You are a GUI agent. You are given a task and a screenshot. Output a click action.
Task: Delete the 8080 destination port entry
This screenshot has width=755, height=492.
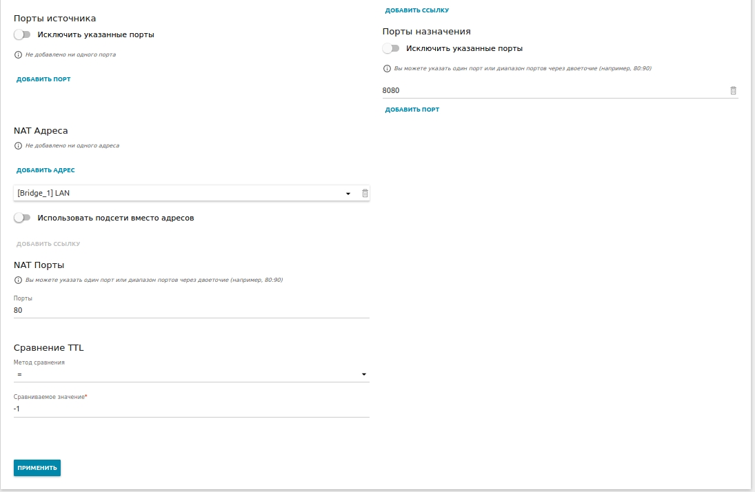point(733,90)
